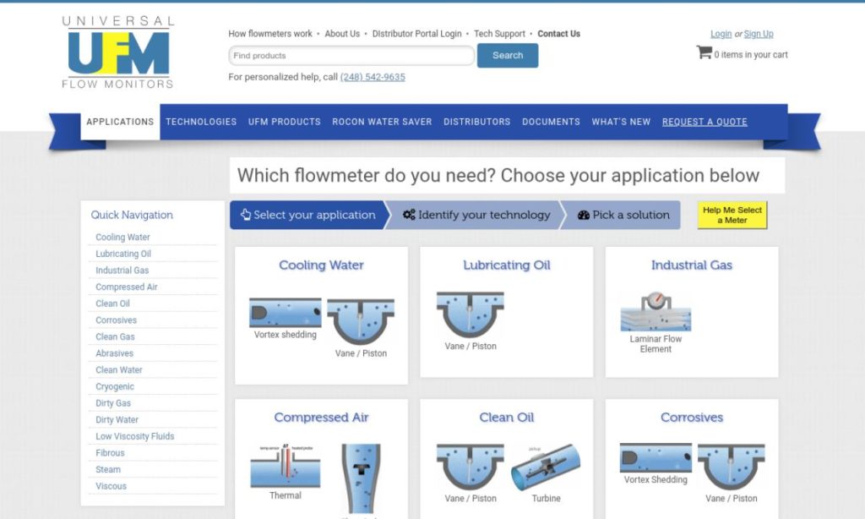Image resolution: width=865 pixels, height=519 pixels.
Task: Click the Laminar Flow Element icon for Industrial Gas
Action: [x=656, y=313]
